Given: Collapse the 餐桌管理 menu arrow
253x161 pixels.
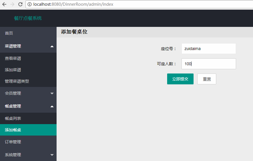Looking at the screenshot, I should point(52,106).
